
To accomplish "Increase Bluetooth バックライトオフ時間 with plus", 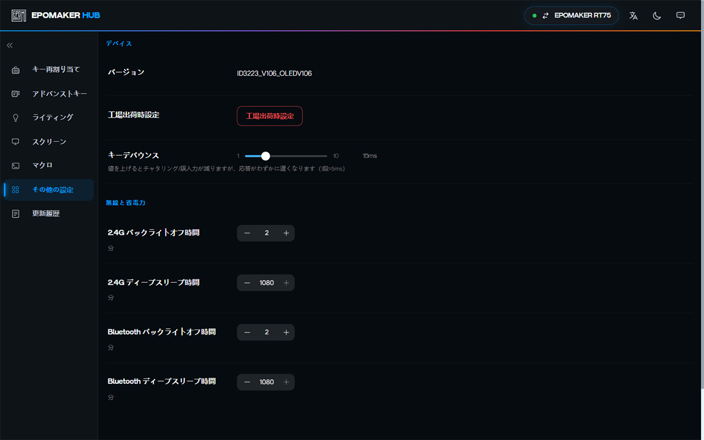I will 286,332.
